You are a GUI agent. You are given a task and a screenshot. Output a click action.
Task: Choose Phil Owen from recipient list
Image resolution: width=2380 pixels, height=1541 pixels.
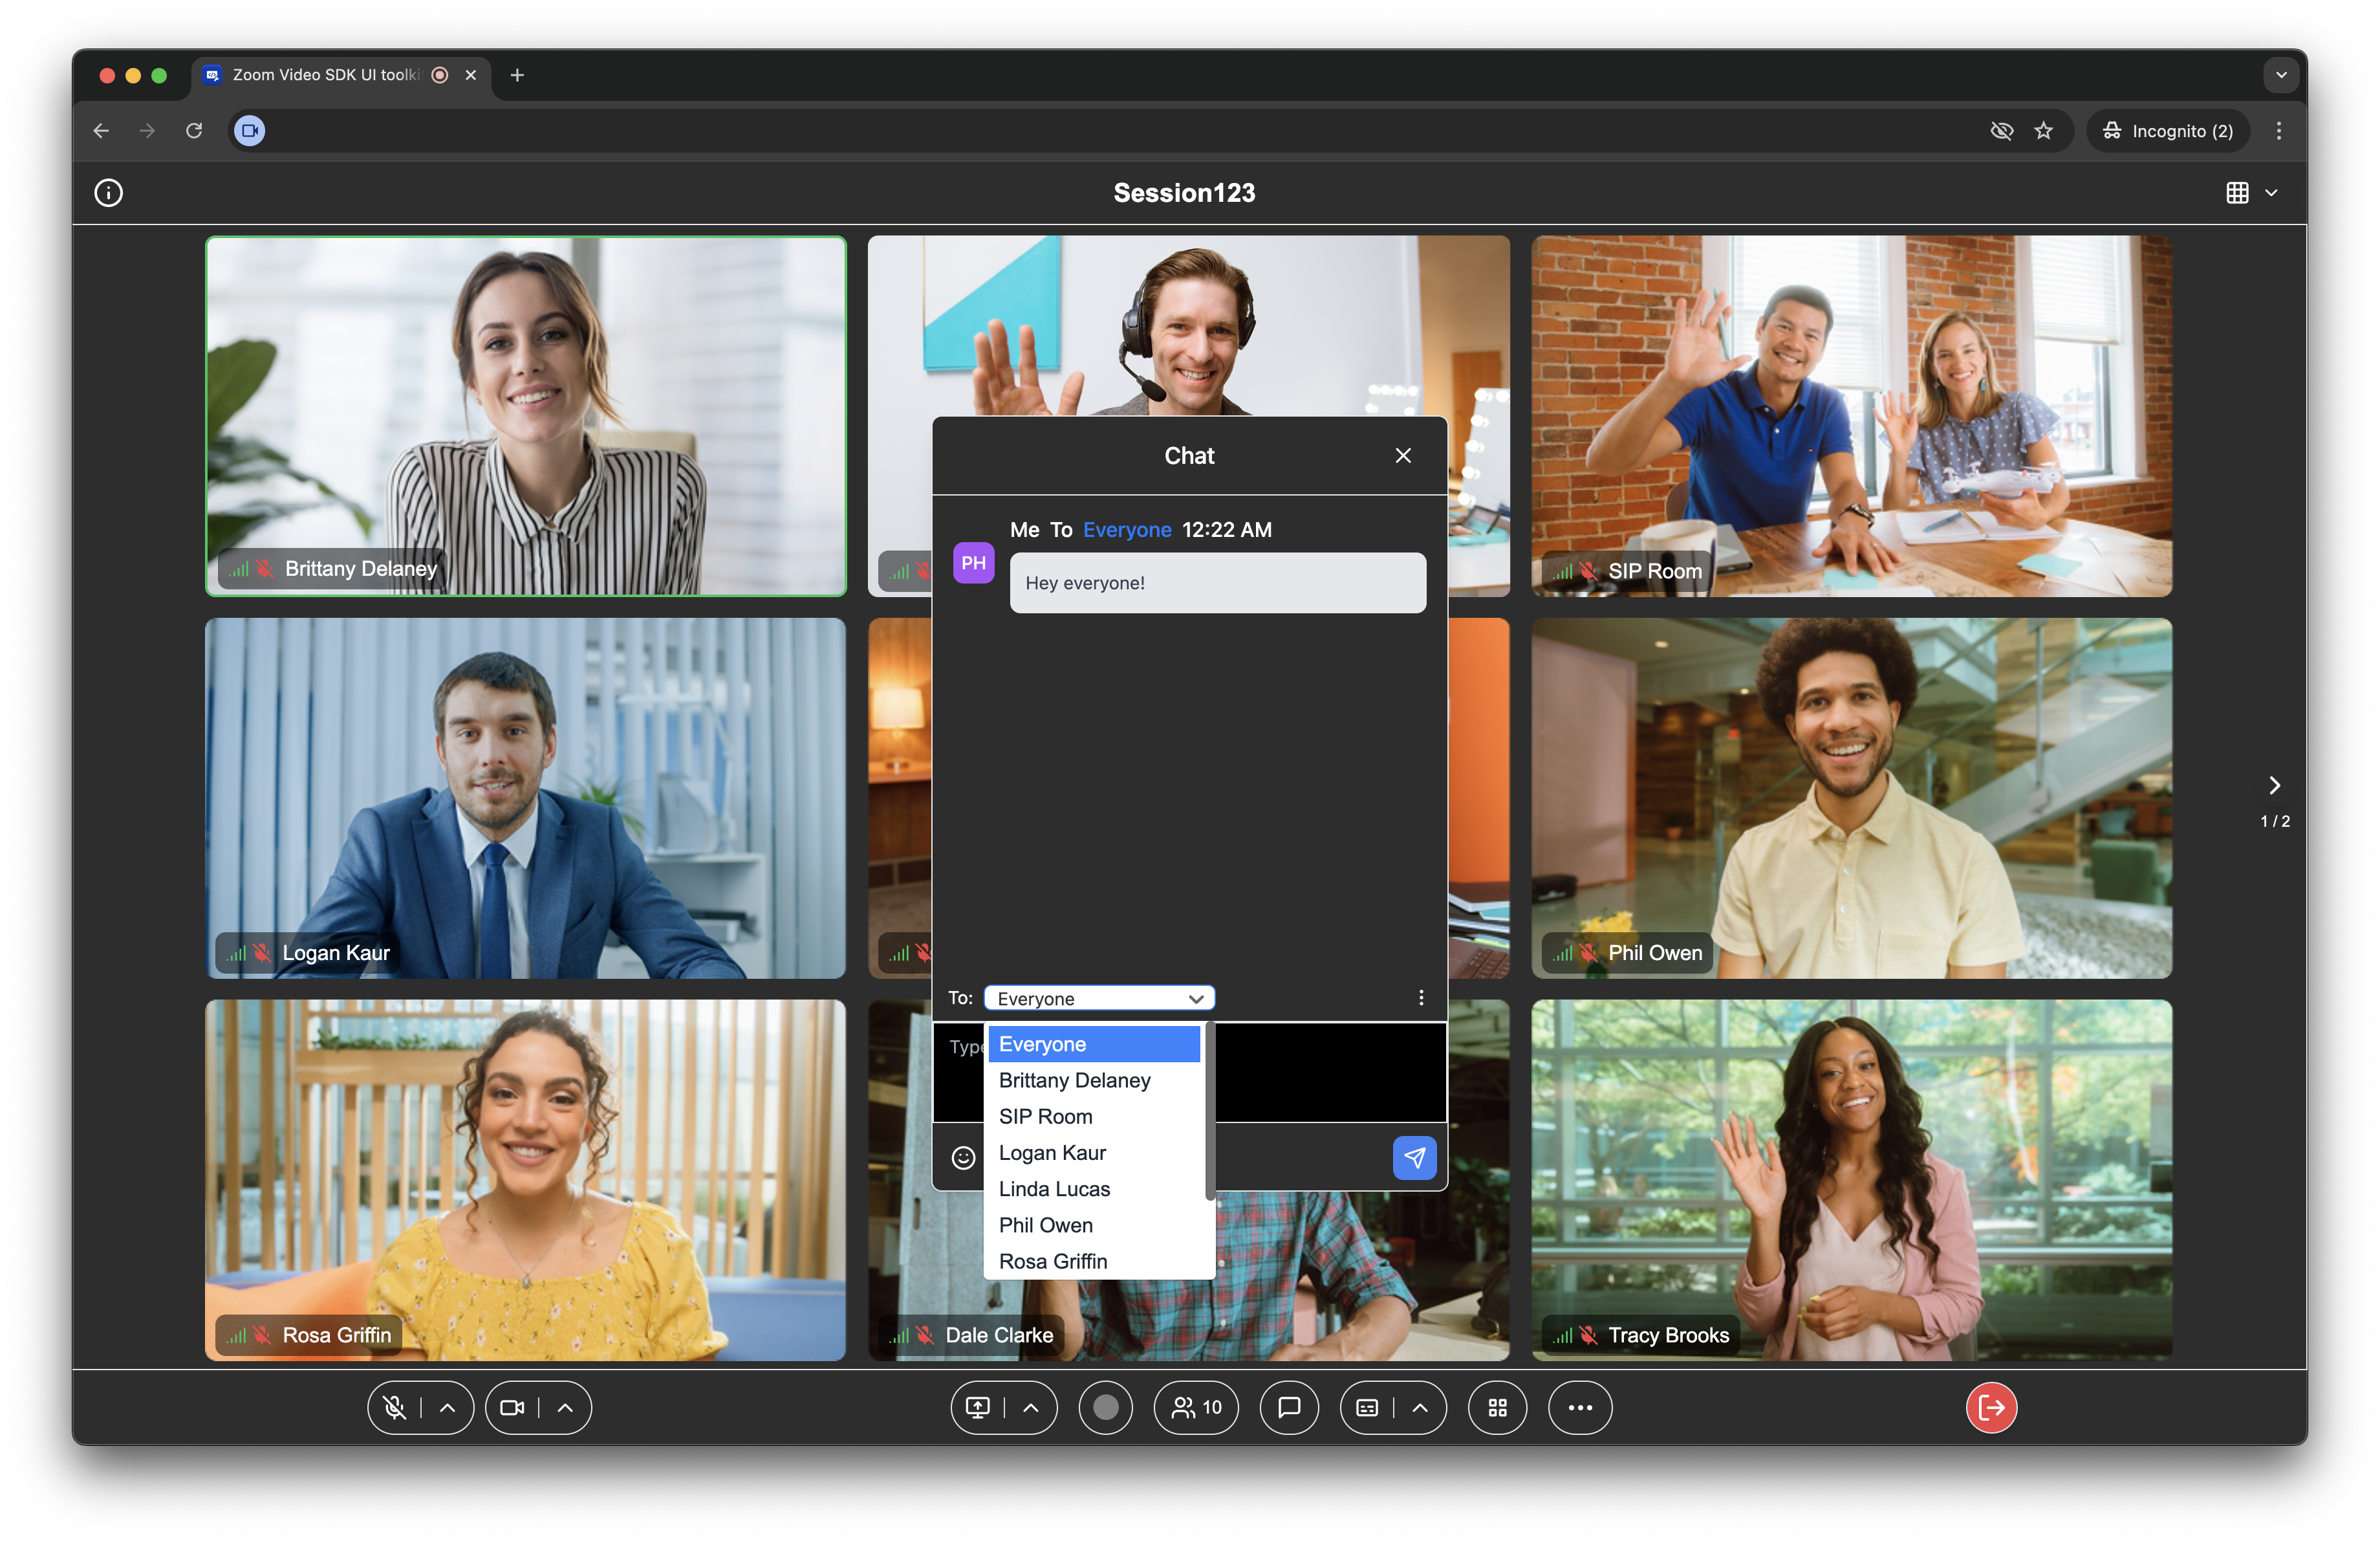pos(1045,1225)
